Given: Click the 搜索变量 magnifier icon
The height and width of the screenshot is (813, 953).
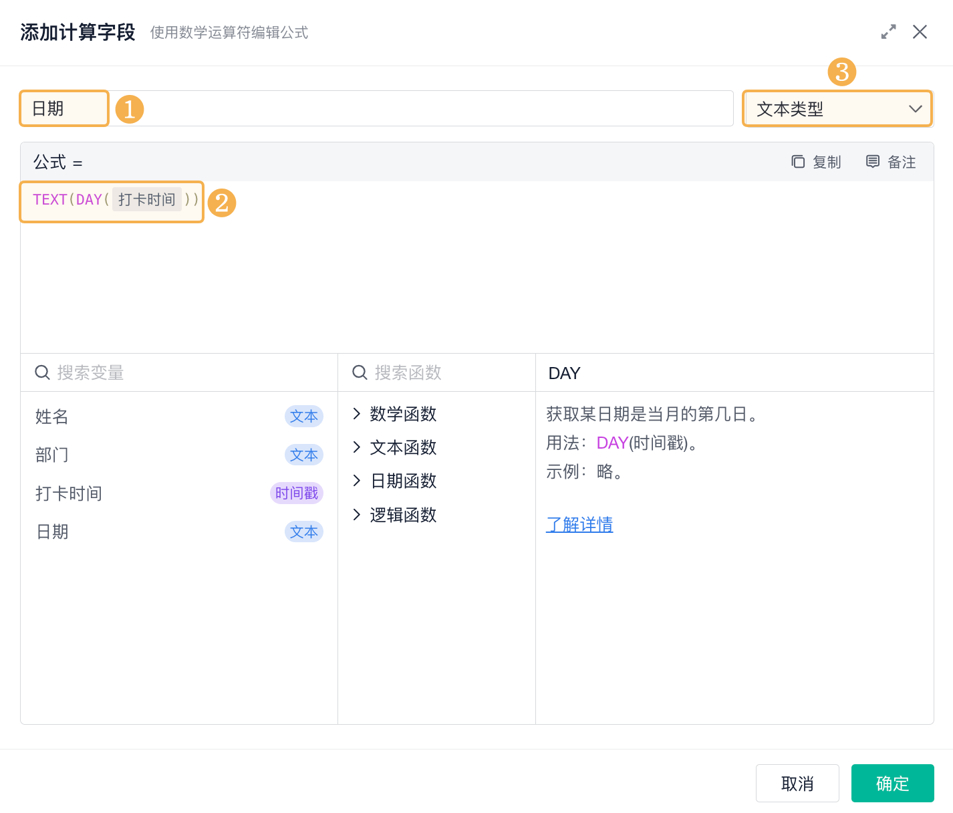Looking at the screenshot, I should 42,372.
